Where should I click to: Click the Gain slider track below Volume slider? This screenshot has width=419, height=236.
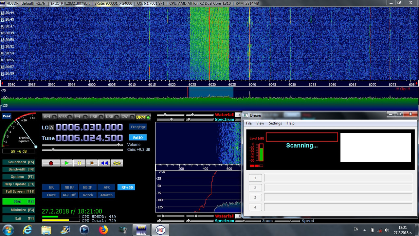coord(83,150)
